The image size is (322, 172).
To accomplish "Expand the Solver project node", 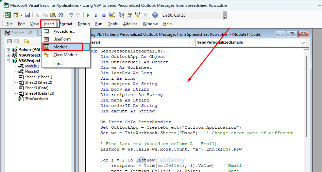I will tap(8, 50).
